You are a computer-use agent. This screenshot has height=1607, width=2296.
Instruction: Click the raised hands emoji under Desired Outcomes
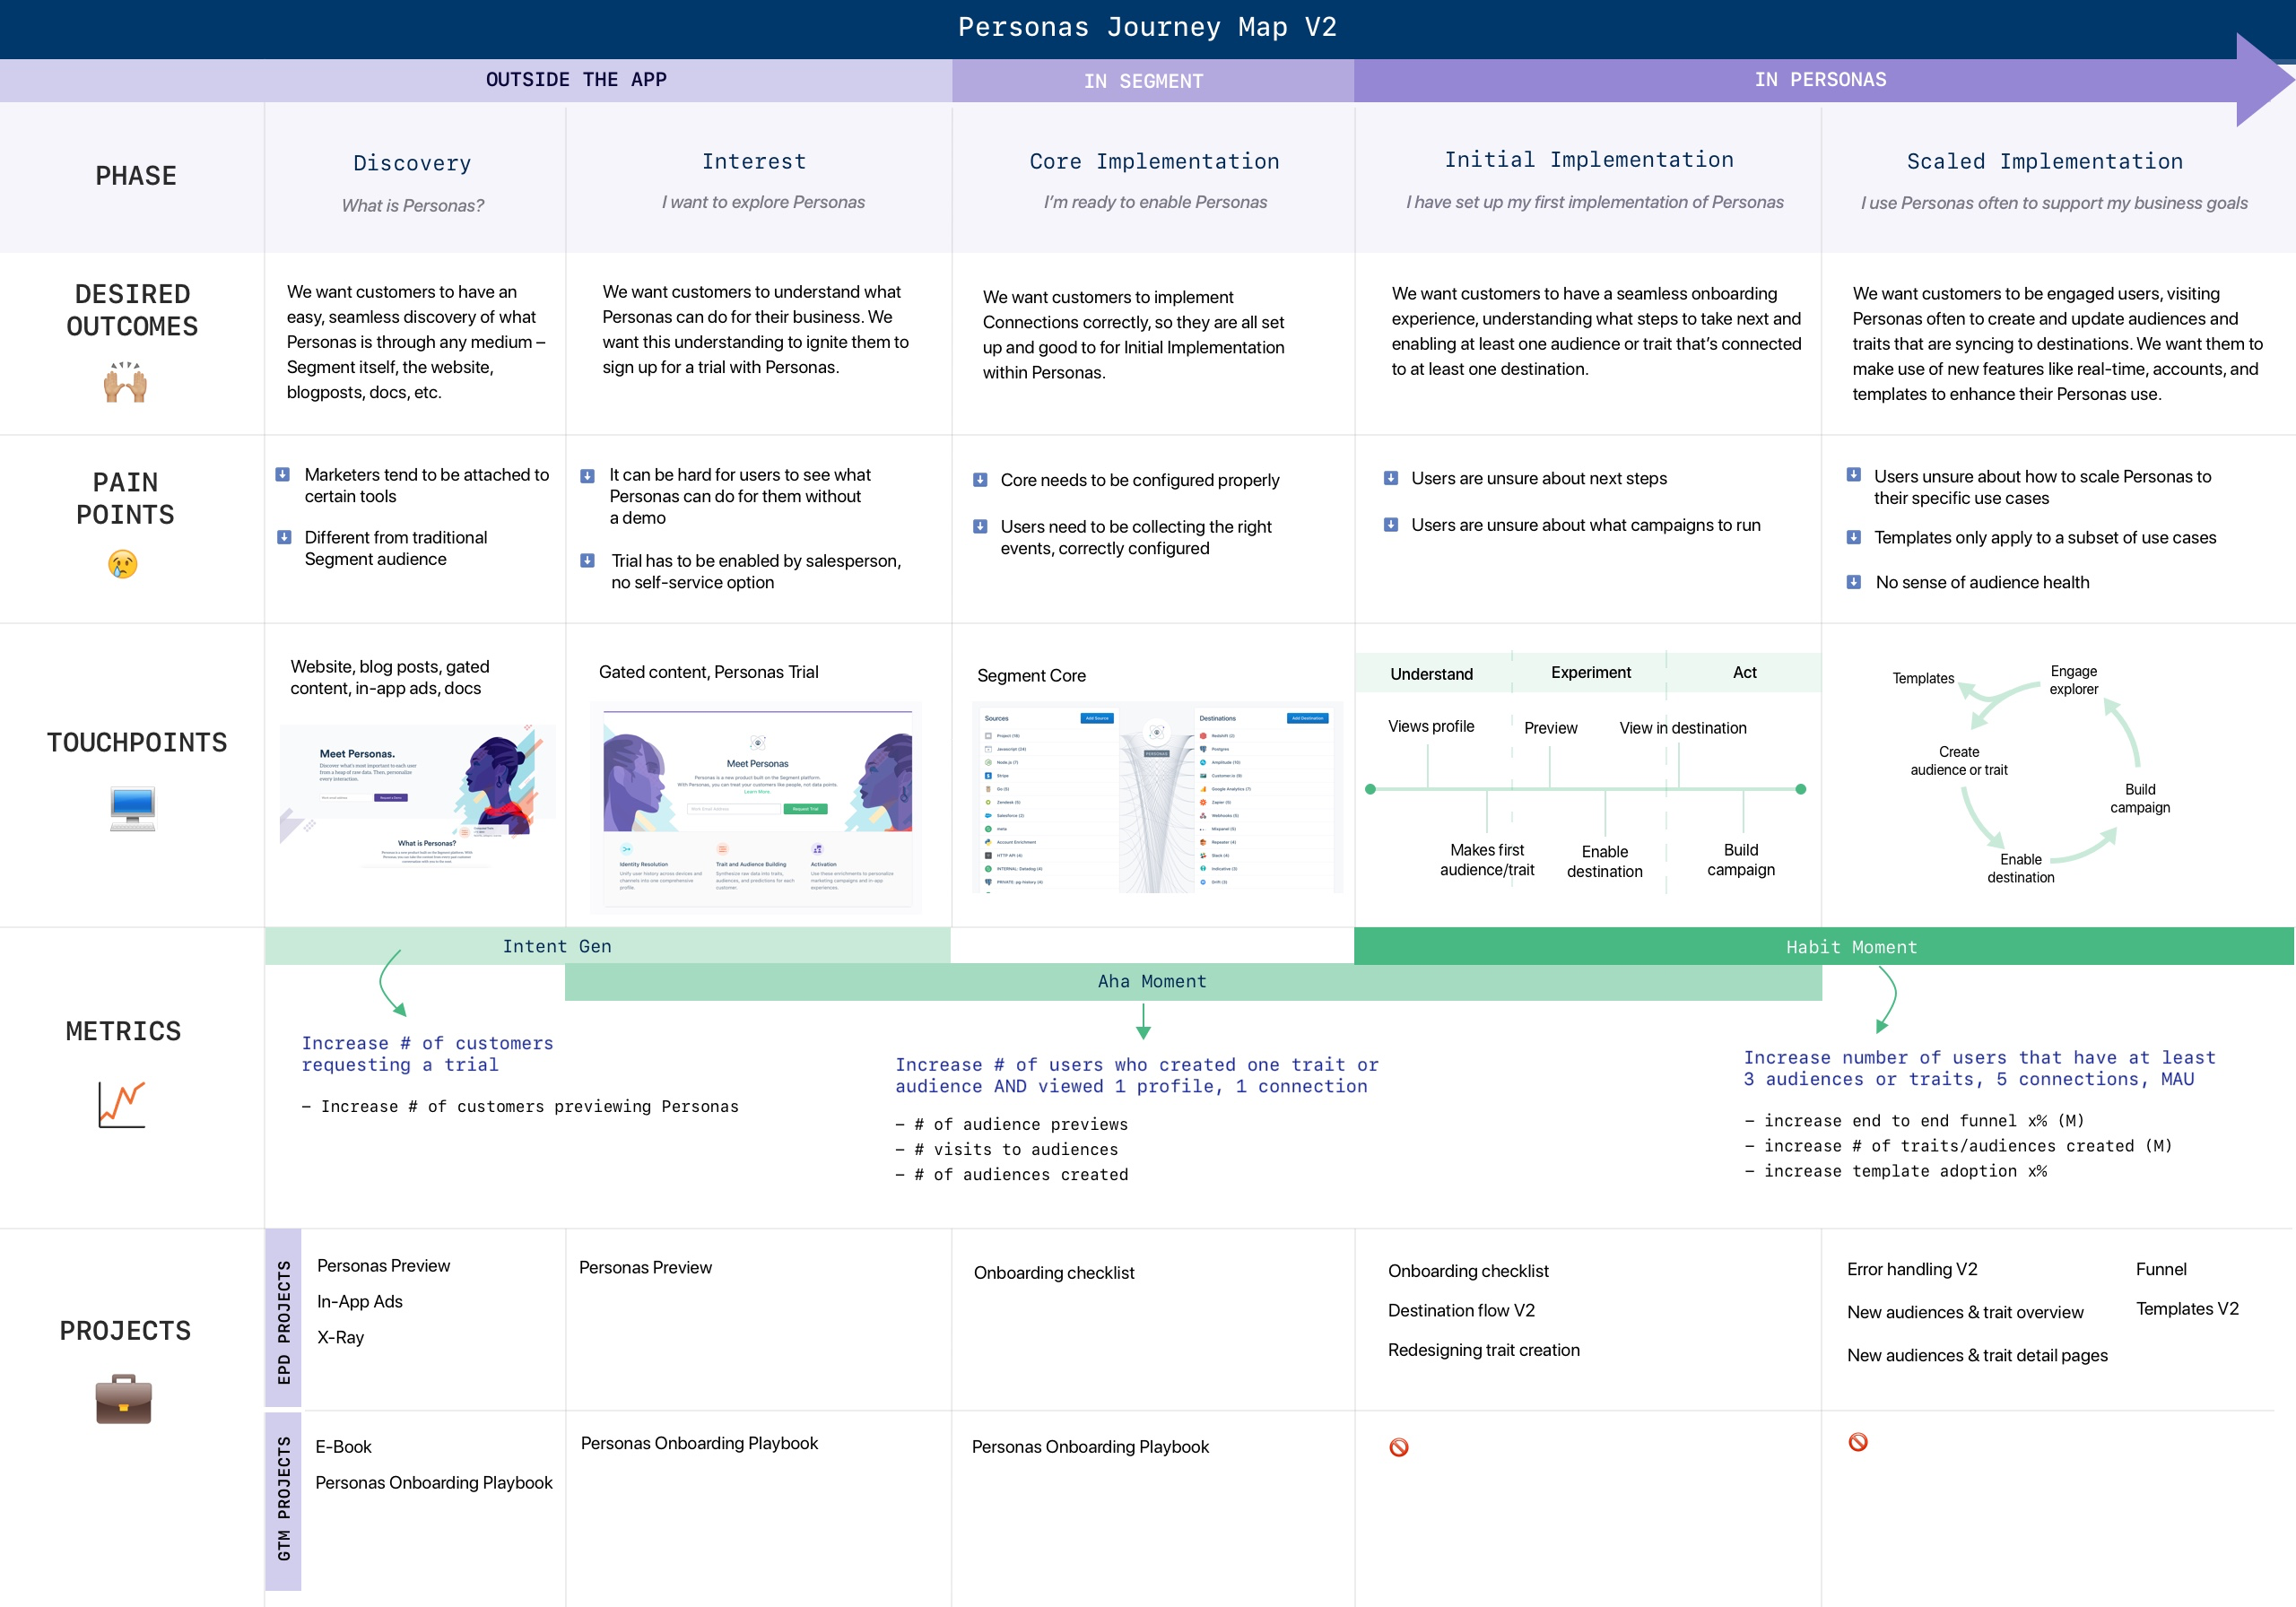125,382
